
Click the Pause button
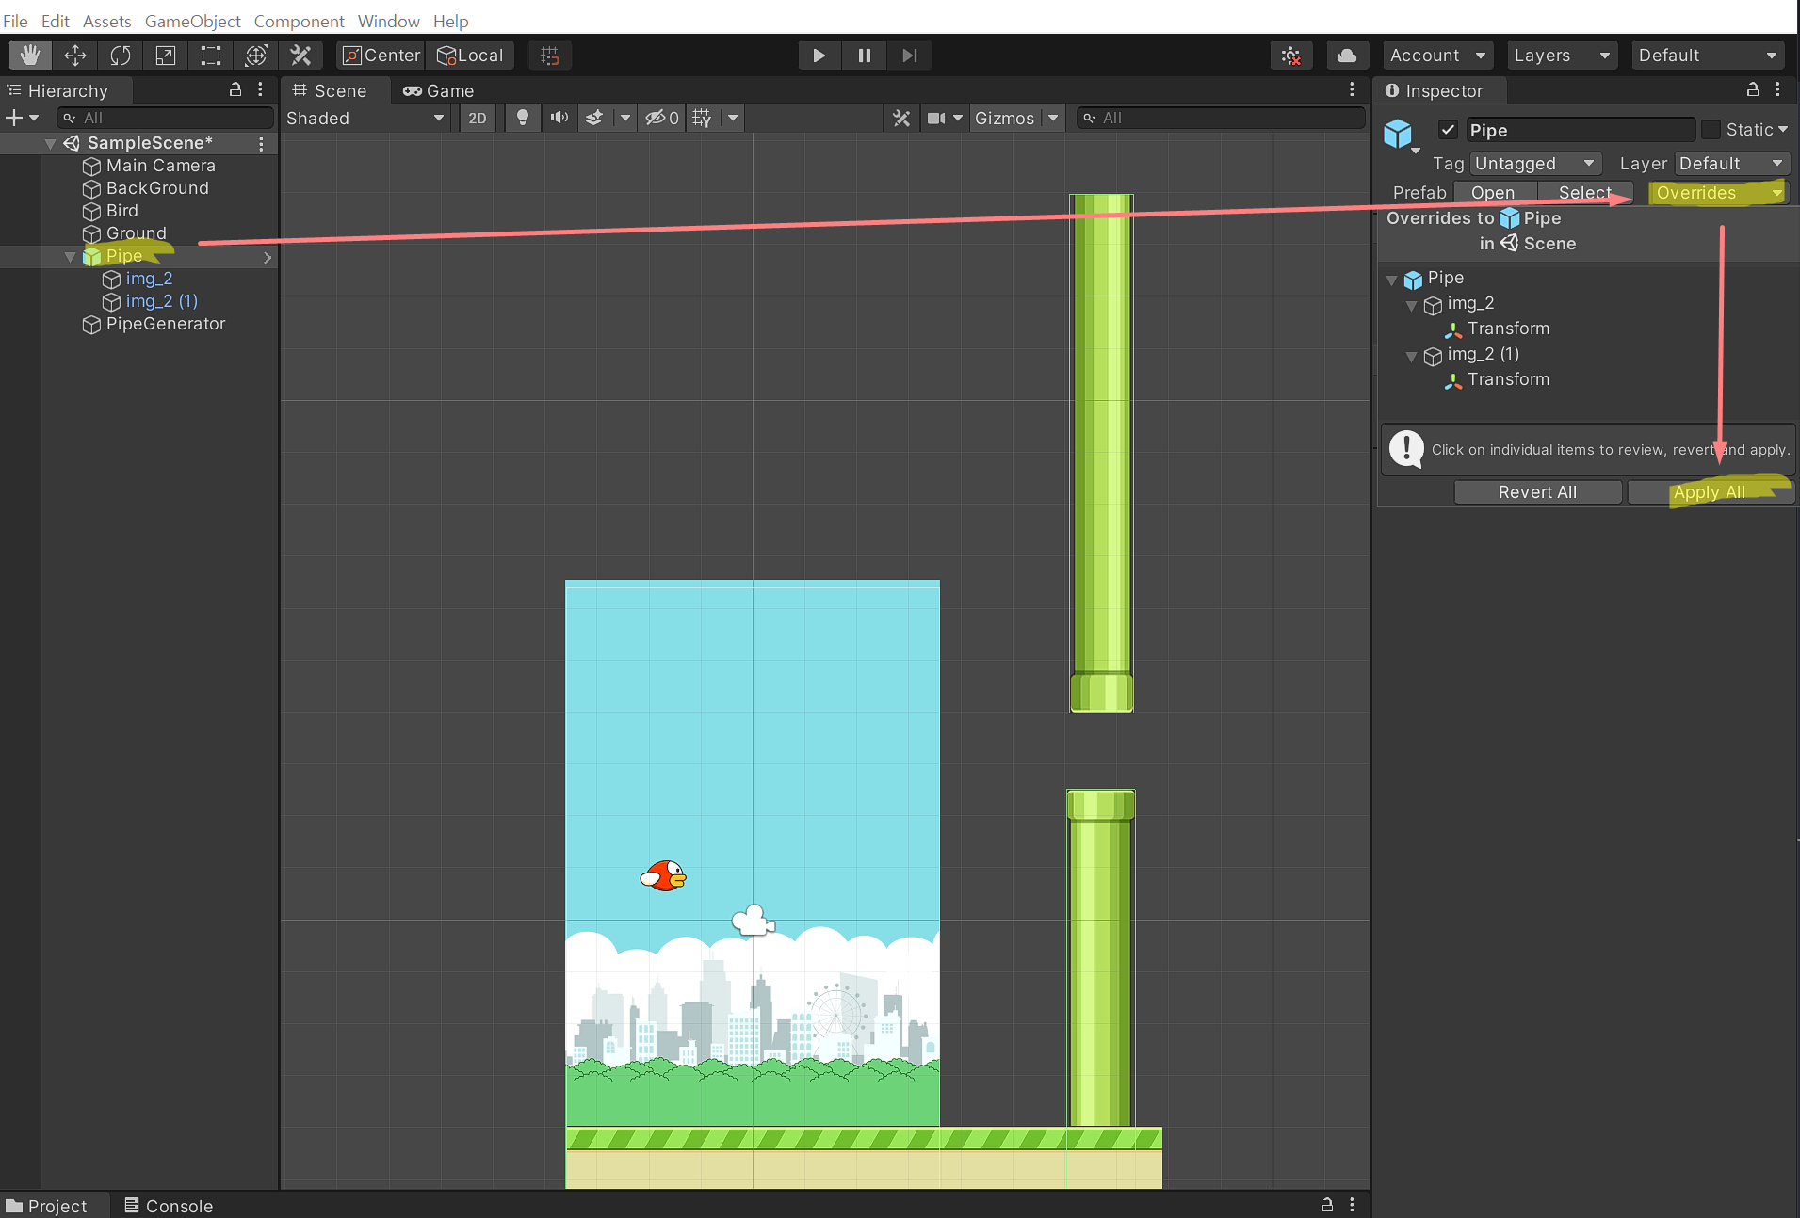click(x=864, y=56)
